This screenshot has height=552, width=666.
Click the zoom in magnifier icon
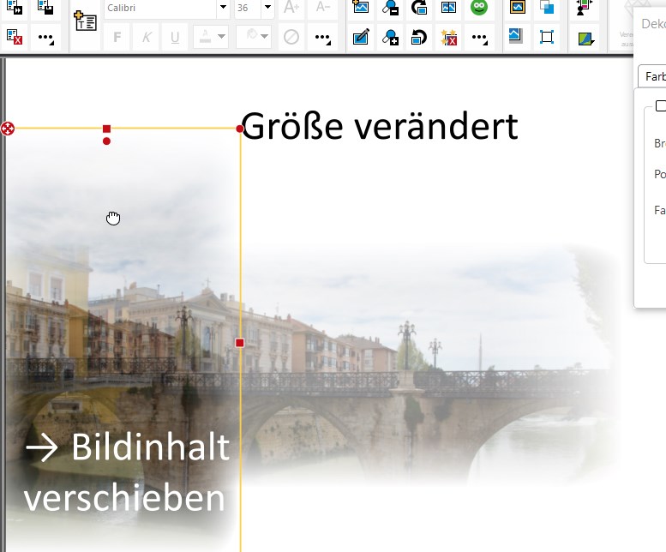(x=390, y=38)
